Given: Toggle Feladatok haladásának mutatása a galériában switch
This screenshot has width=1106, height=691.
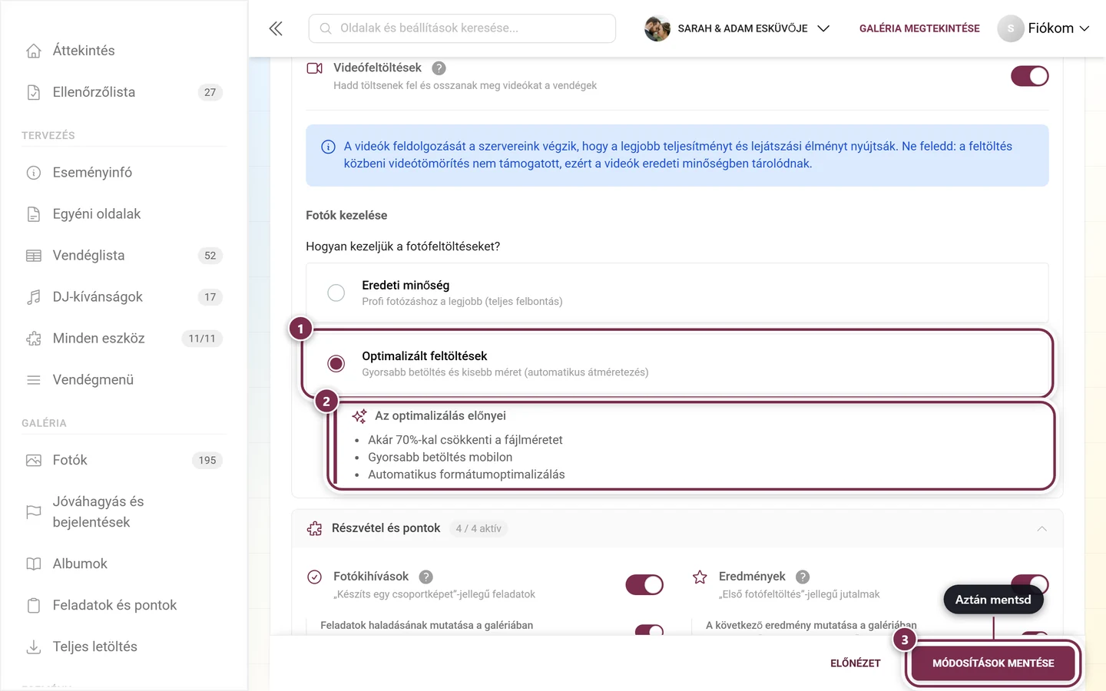Looking at the screenshot, I should pyautogui.click(x=649, y=630).
